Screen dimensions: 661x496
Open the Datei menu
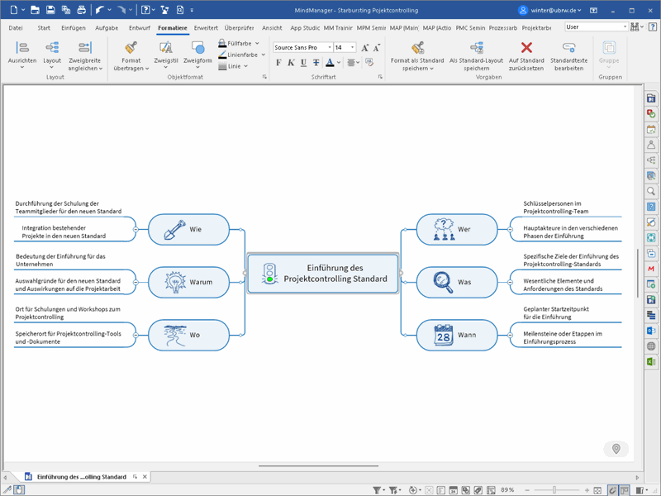pos(16,28)
